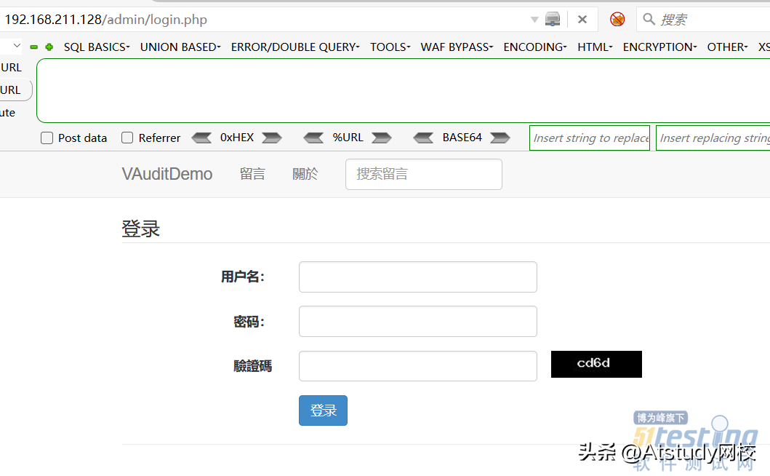Click the 0xHEX decode left arrow
770x476 pixels.
201,138
